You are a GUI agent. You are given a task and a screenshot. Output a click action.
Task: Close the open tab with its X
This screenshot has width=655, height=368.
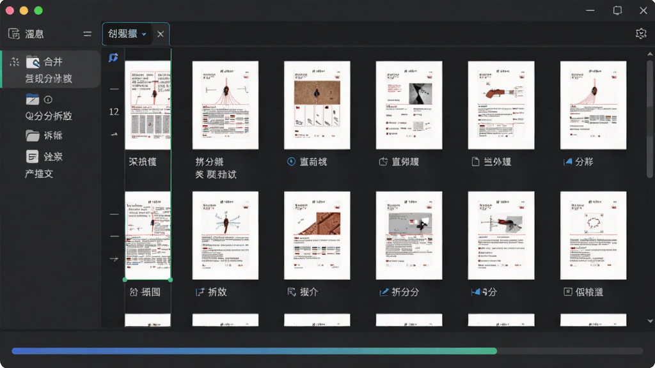(161, 34)
